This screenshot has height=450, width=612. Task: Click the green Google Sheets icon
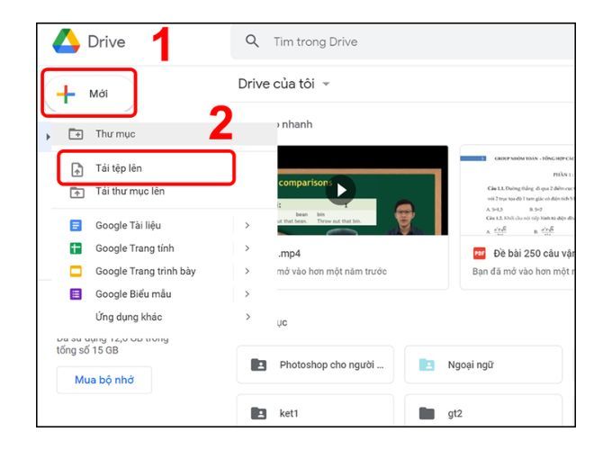(76, 248)
